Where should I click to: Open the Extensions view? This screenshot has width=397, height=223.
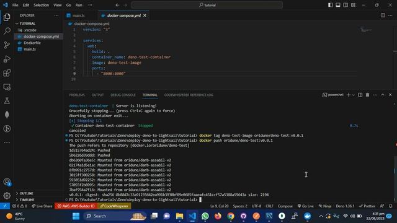7,73
